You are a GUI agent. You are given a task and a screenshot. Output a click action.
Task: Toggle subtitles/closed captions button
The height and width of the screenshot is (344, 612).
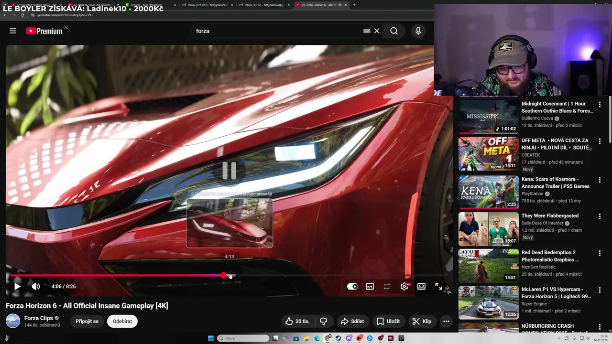coord(370,286)
